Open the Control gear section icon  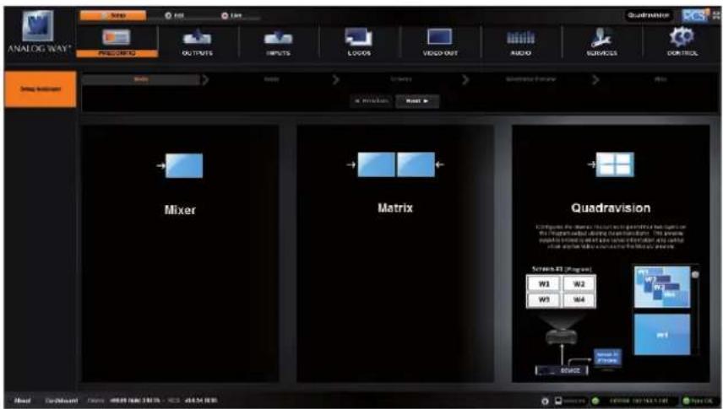tap(682, 37)
